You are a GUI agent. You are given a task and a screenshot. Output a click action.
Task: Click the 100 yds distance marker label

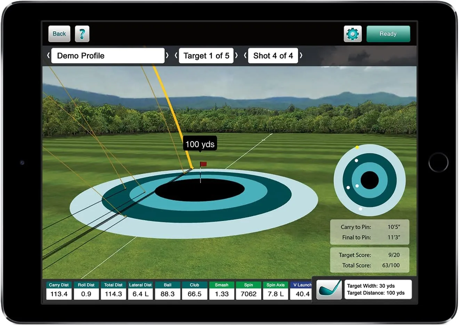pyautogui.click(x=200, y=144)
